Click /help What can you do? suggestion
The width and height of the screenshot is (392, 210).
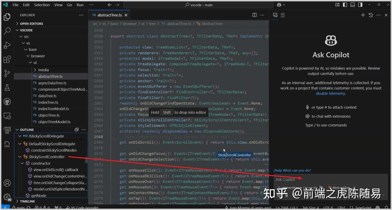(292, 170)
